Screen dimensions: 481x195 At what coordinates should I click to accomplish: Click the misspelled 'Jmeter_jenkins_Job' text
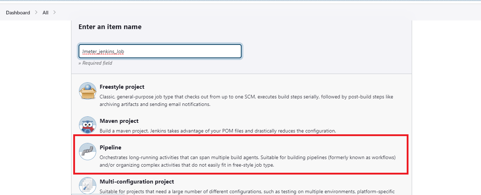103,52
